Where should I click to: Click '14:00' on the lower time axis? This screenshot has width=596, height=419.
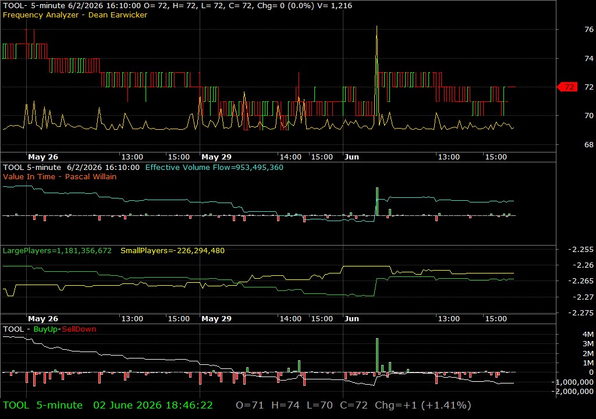pos(290,319)
